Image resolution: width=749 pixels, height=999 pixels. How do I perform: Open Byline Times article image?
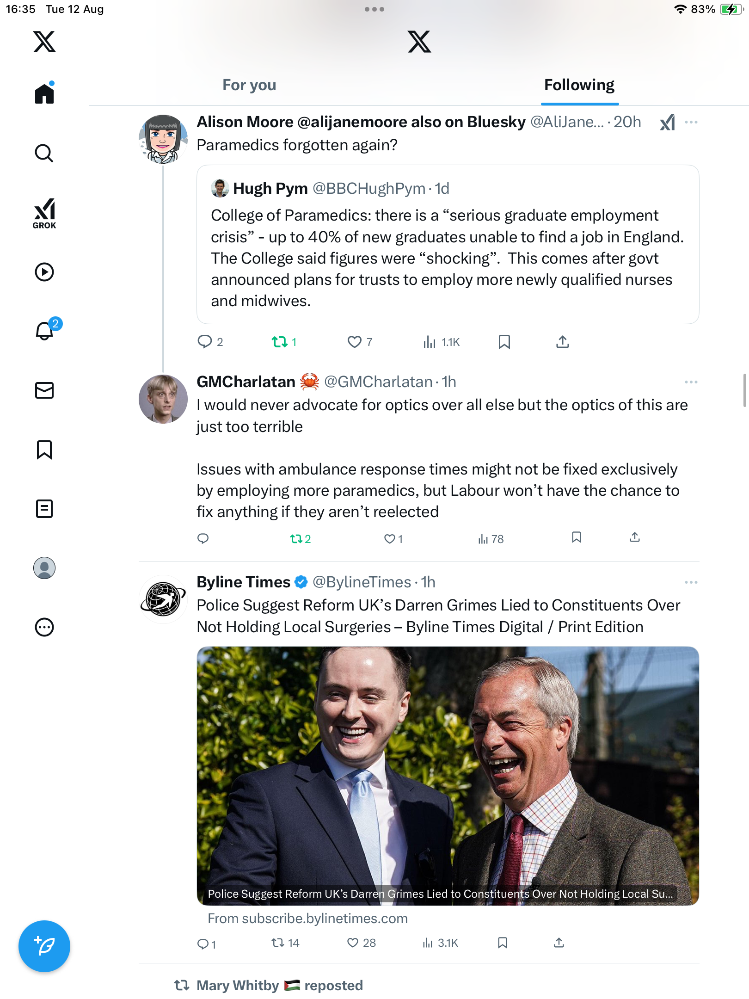click(x=447, y=768)
